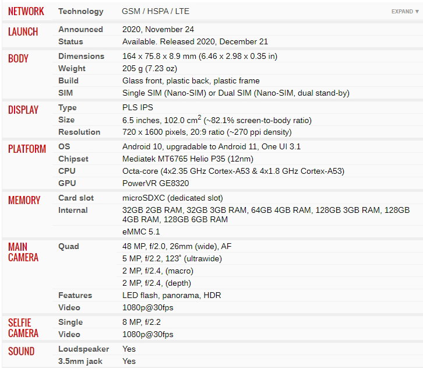The height and width of the screenshot is (368, 423).
Task: Open the Loudspeaker label link
Action: coord(84,349)
